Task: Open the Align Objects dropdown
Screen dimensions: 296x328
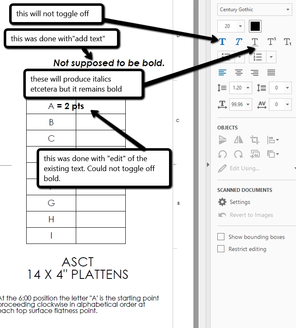Action: [273, 140]
